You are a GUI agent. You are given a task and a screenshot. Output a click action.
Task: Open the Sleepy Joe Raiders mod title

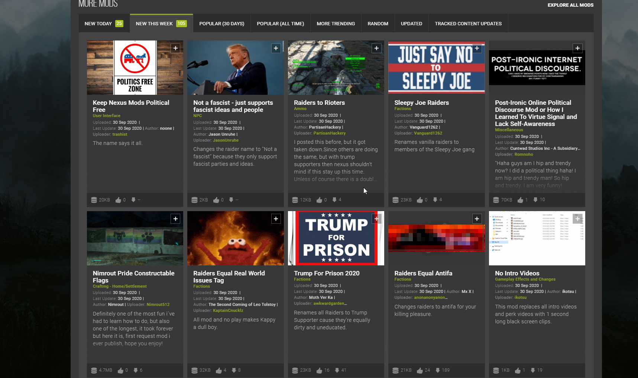(x=421, y=103)
